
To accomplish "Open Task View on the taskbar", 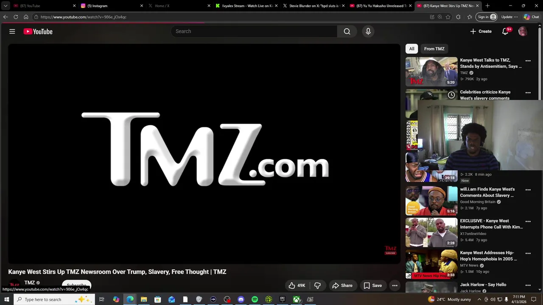I will tap(102, 299).
